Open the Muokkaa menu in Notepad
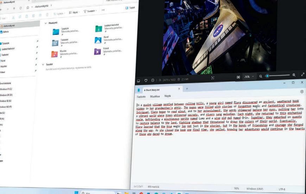The height and width of the screenshot is (194, 306). coord(155,96)
